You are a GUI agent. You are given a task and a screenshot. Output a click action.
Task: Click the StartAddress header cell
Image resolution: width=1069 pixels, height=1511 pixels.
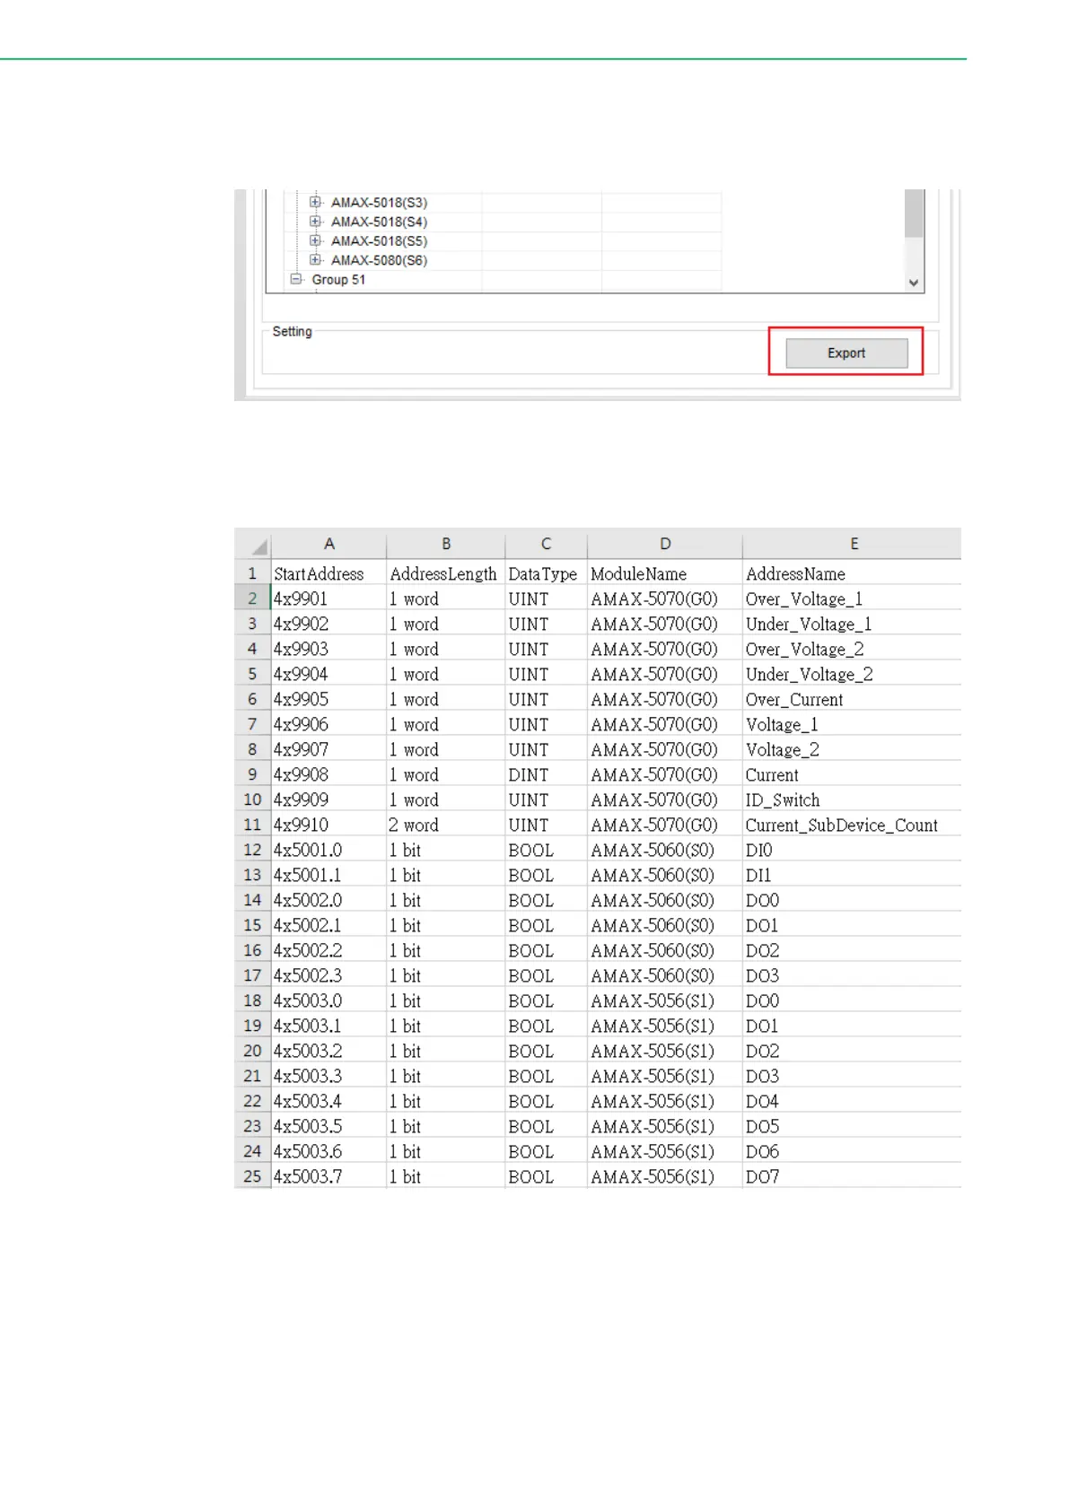coord(320,574)
